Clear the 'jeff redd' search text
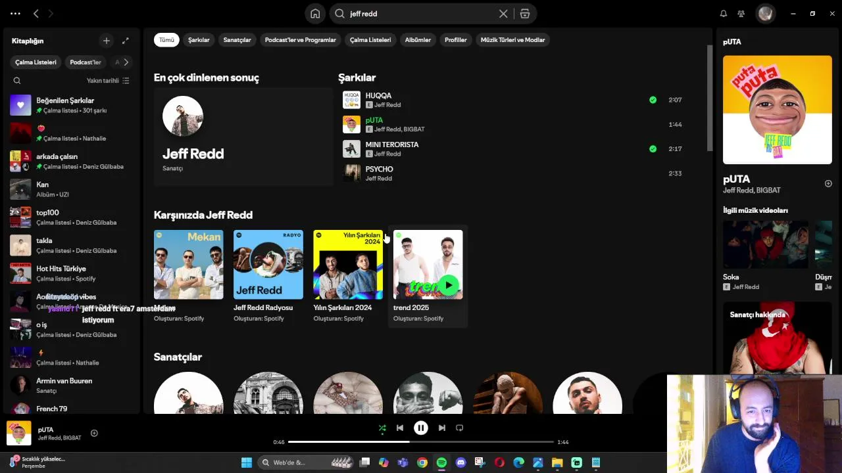This screenshot has width=842, height=473. tap(503, 13)
